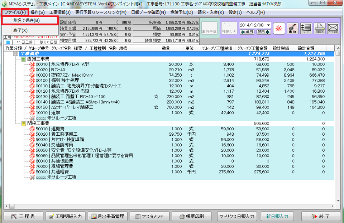Viewport: 344px width, 223px height.
Task: Open the 操作(S) menu
Action: [x=38, y=13]
